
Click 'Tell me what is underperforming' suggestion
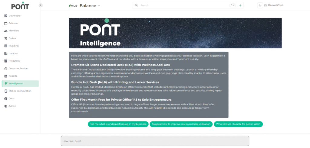click(x=118, y=124)
